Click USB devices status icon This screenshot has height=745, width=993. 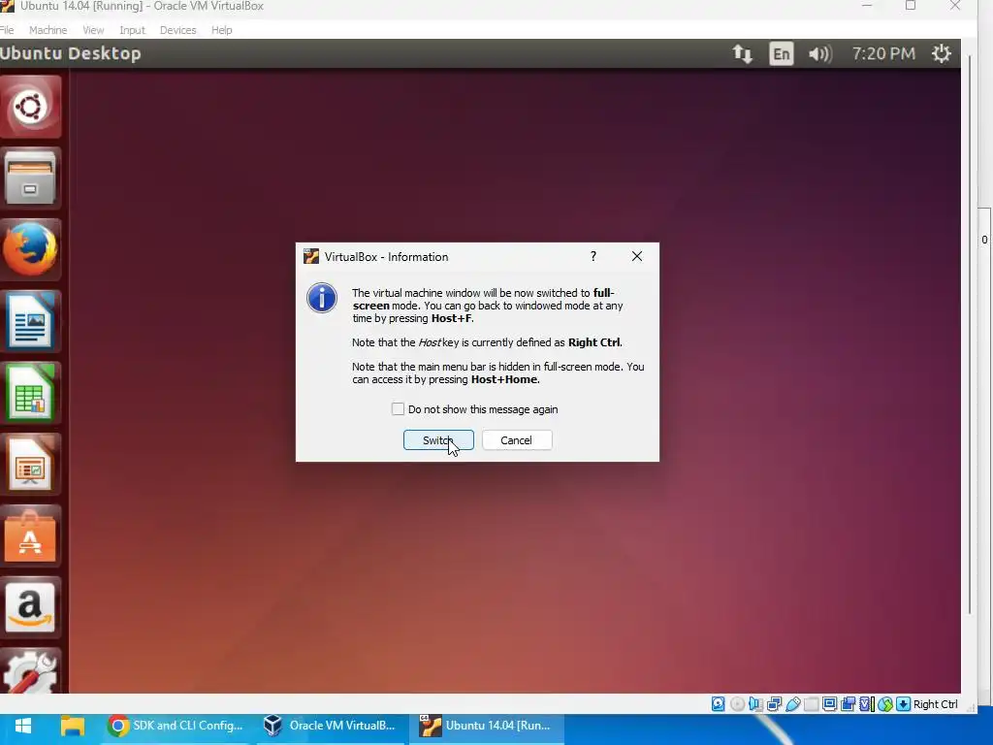pyautogui.click(x=793, y=704)
